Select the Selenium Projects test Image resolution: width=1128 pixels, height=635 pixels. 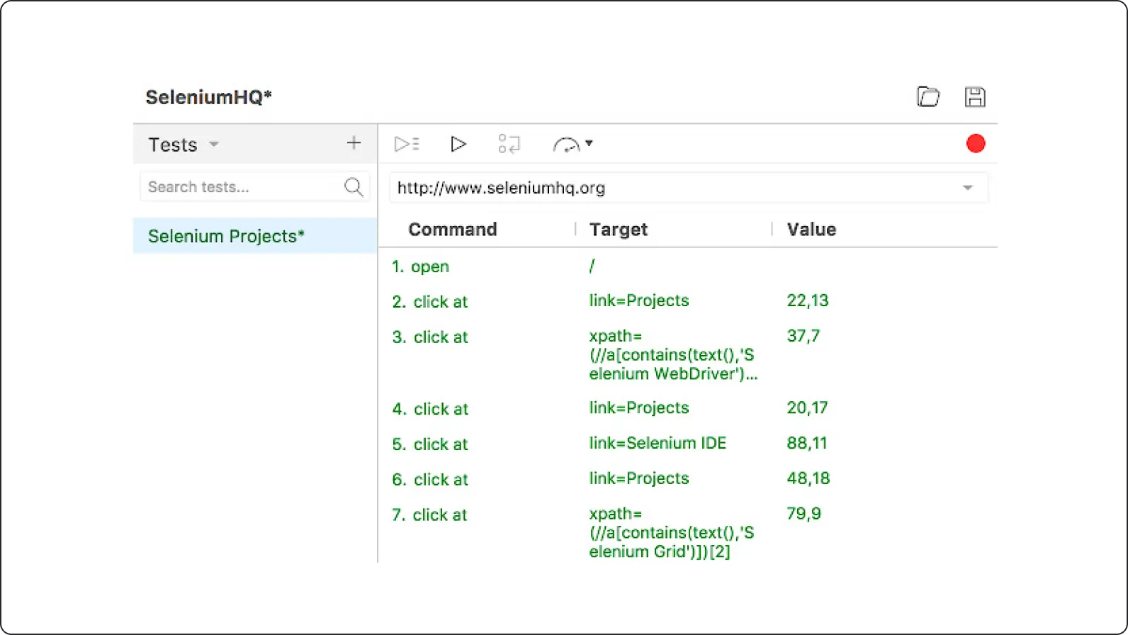[x=226, y=236]
